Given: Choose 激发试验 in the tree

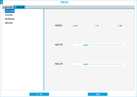Looking at the screenshot, I should (x=9, y=23).
